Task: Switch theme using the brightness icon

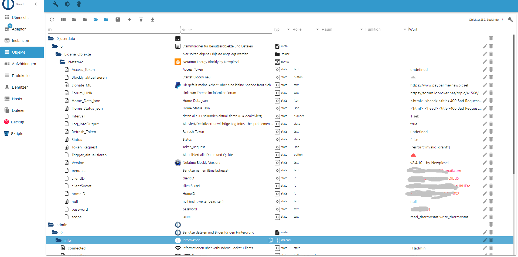Action: 67,4
